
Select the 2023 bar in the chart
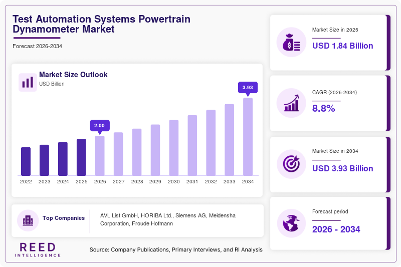[44, 160]
